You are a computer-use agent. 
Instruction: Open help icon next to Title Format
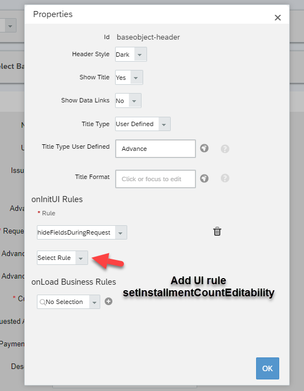pyautogui.click(x=225, y=178)
